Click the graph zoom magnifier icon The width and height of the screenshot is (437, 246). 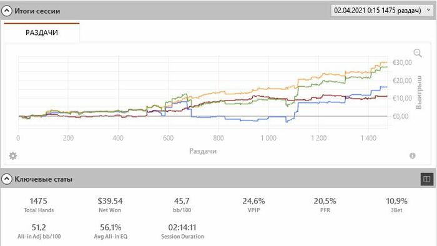(418, 53)
